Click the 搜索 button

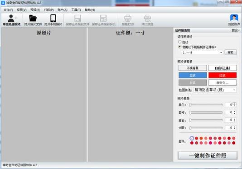[231, 53]
